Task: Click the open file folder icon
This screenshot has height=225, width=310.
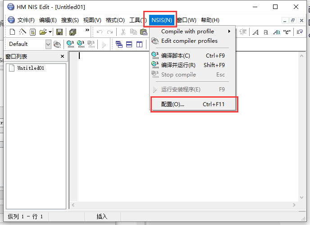Action: coord(43,32)
